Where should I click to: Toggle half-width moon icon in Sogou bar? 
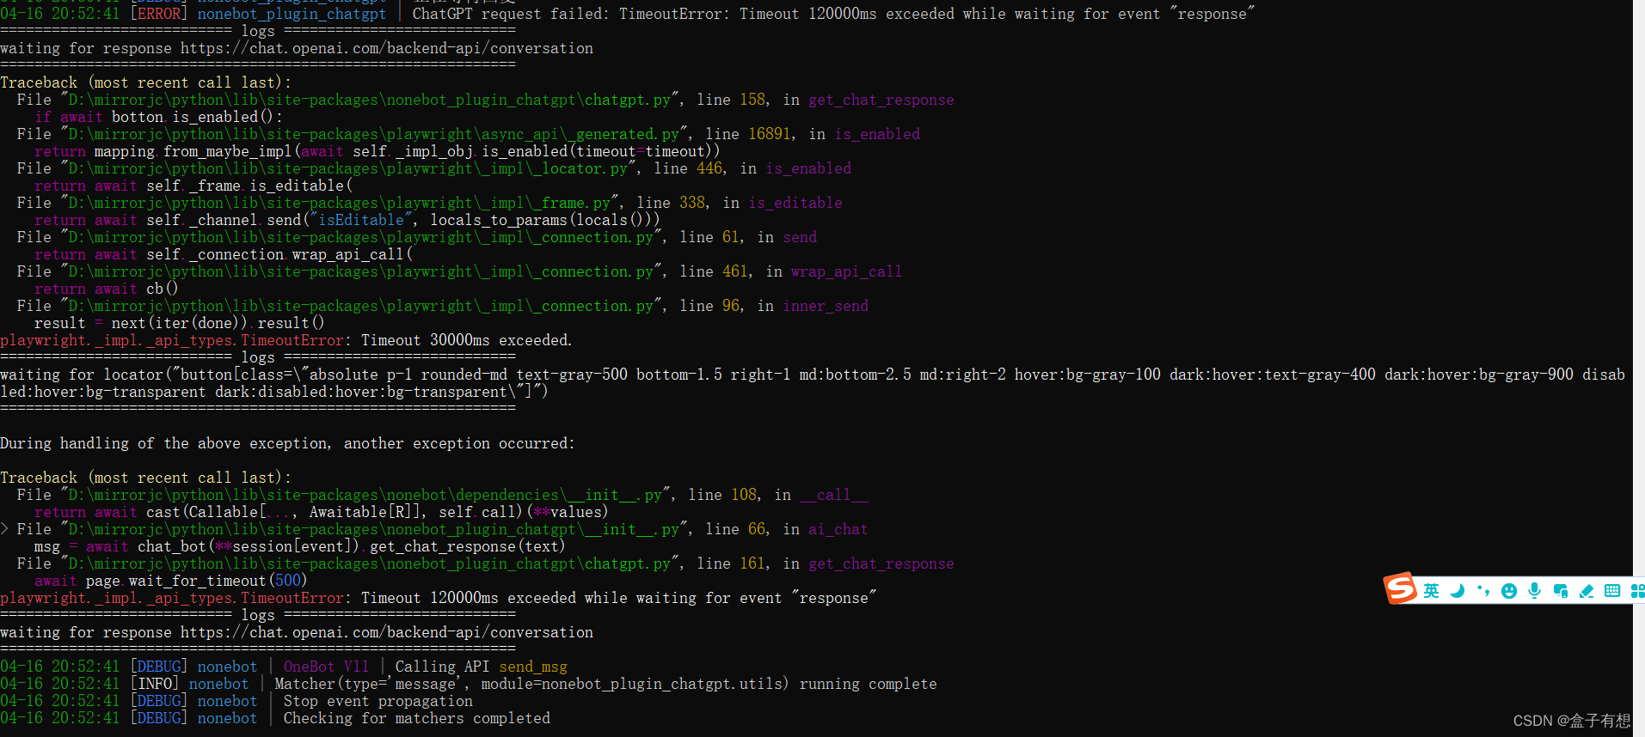1457,591
